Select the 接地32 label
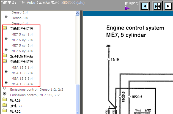The height and width of the screenshot is (114, 173). (15, 112)
